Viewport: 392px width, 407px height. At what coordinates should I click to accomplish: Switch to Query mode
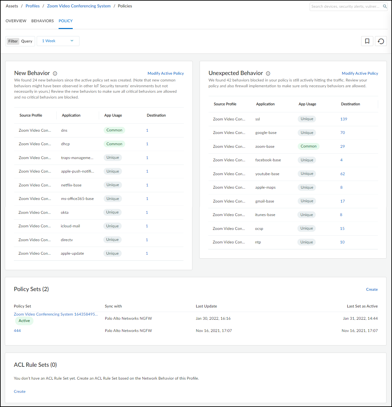click(x=27, y=41)
